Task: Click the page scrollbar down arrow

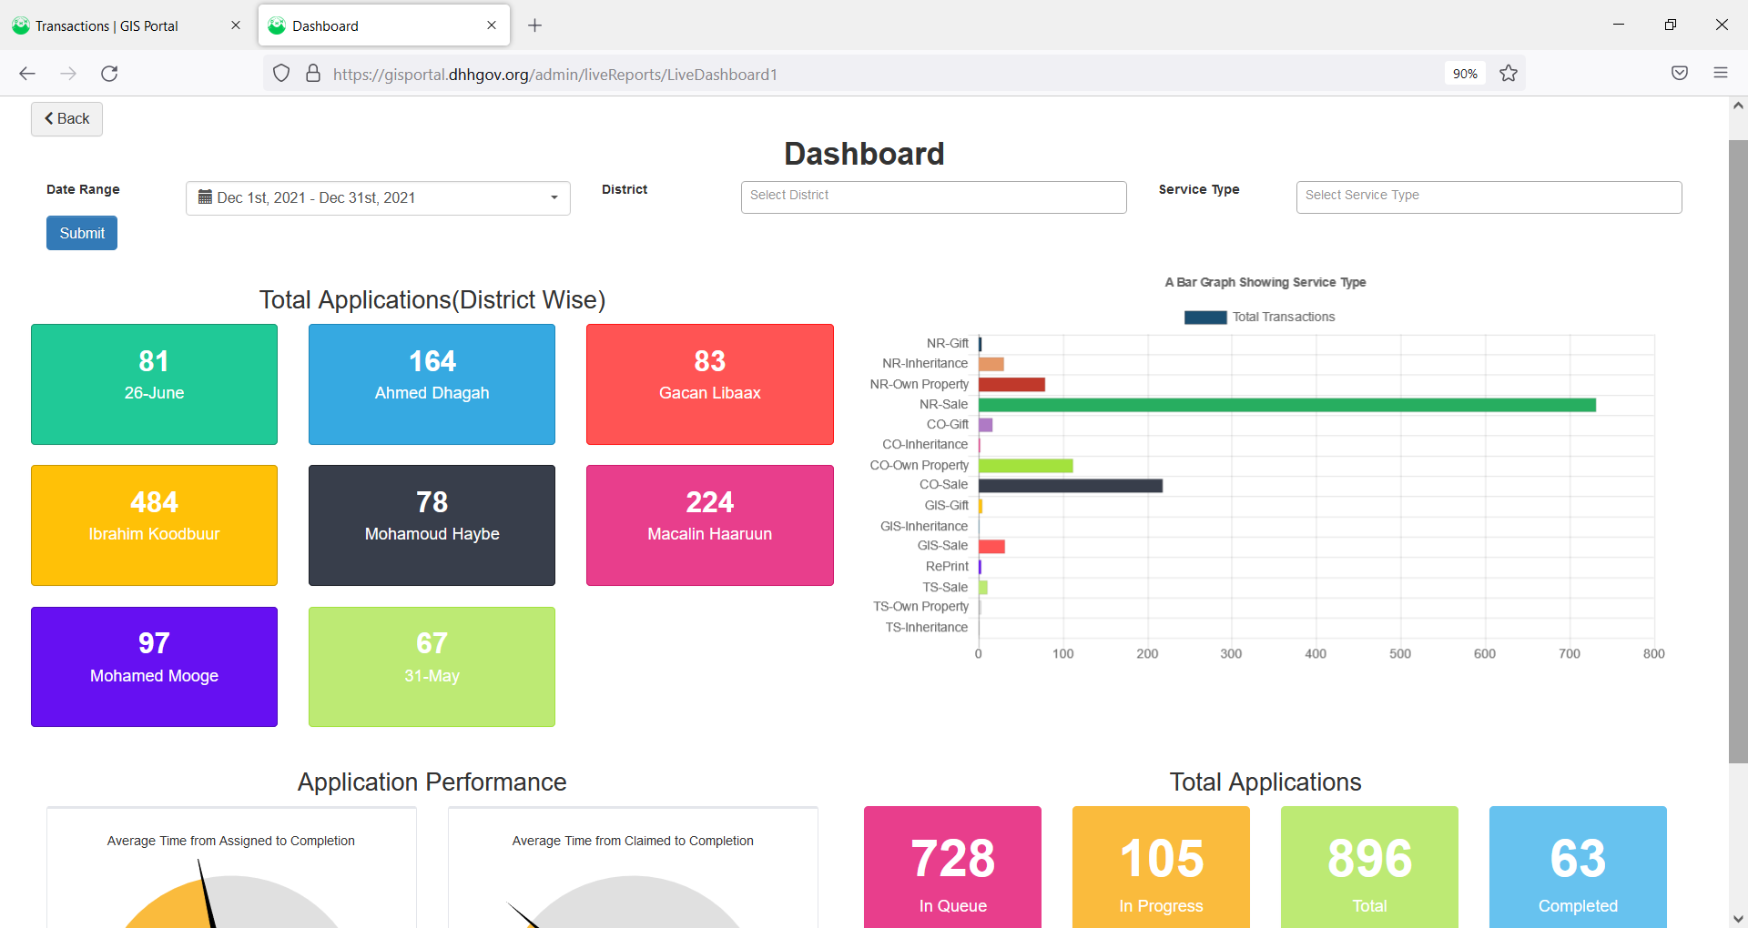Action: click(x=1738, y=918)
